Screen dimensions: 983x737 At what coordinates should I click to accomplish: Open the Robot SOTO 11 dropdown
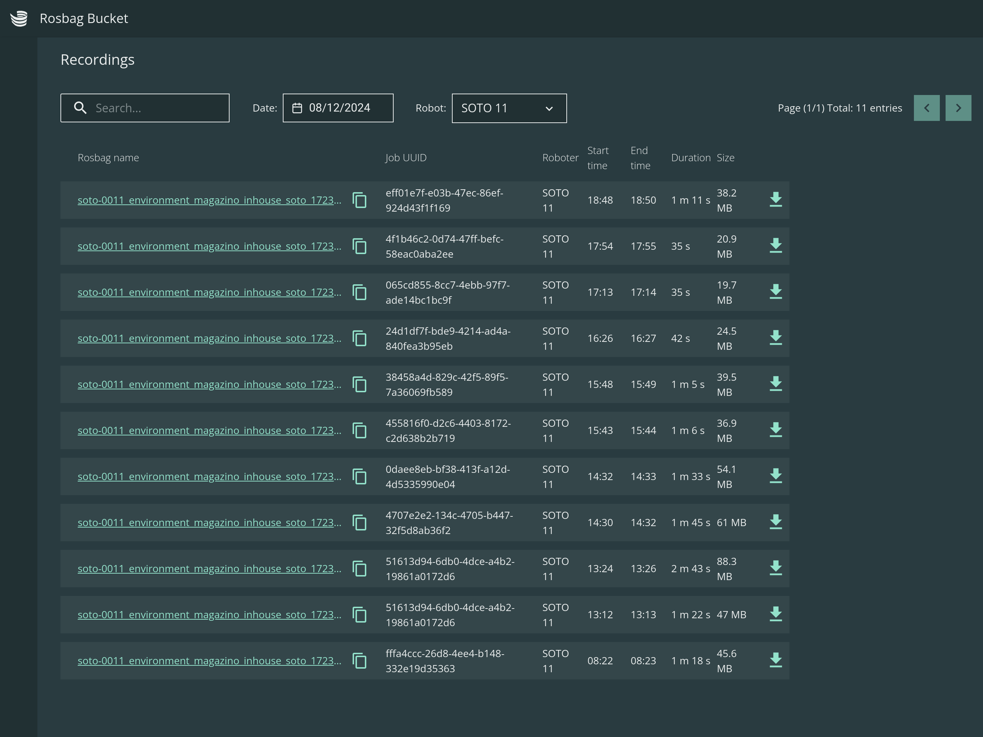coord(509,108)
